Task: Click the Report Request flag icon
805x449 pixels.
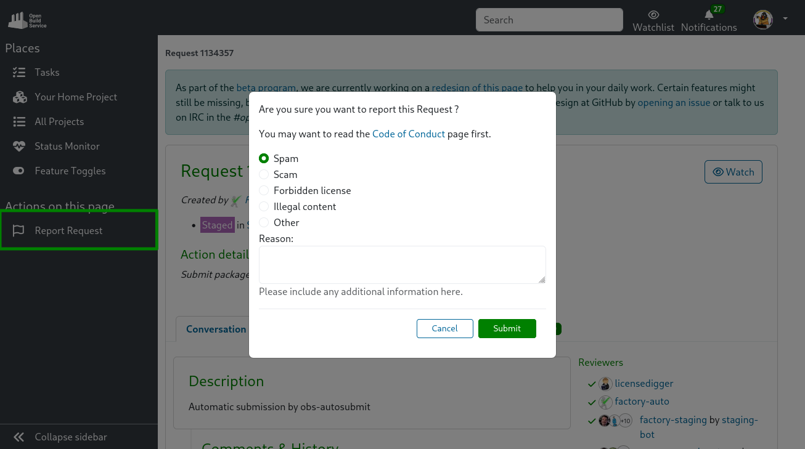Action: click(x=19, y=230)
